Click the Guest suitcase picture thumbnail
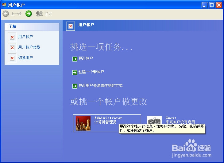This screenshot has height=163, width=224. [x=154, y=120]
